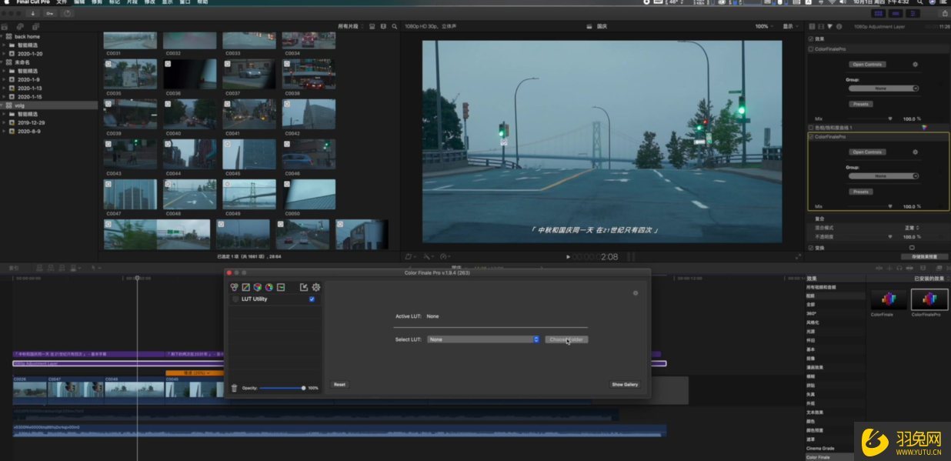Click the export layers icon in Color Finale dialog
The width and height of the screenshot is (951, 461).
click(304, 287)
